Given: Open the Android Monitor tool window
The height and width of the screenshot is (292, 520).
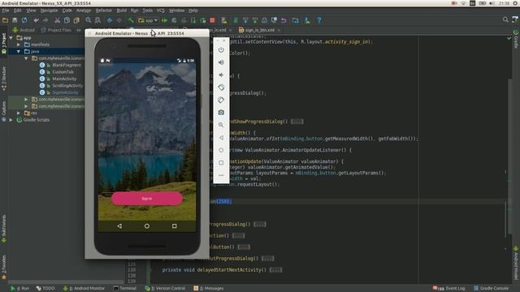Looking at the screenshot, I should [x=84, y=289].
